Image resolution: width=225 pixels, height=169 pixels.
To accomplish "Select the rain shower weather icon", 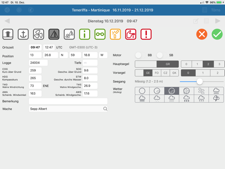I will [x=172, y=99].
